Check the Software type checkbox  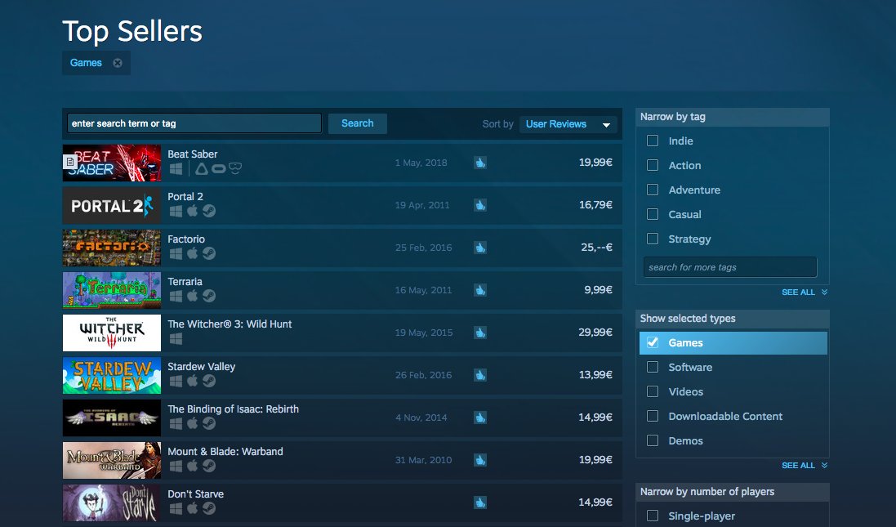(653, 367)
